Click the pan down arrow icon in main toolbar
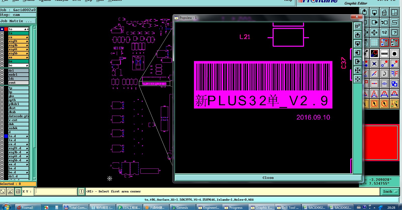 point(374,12)
